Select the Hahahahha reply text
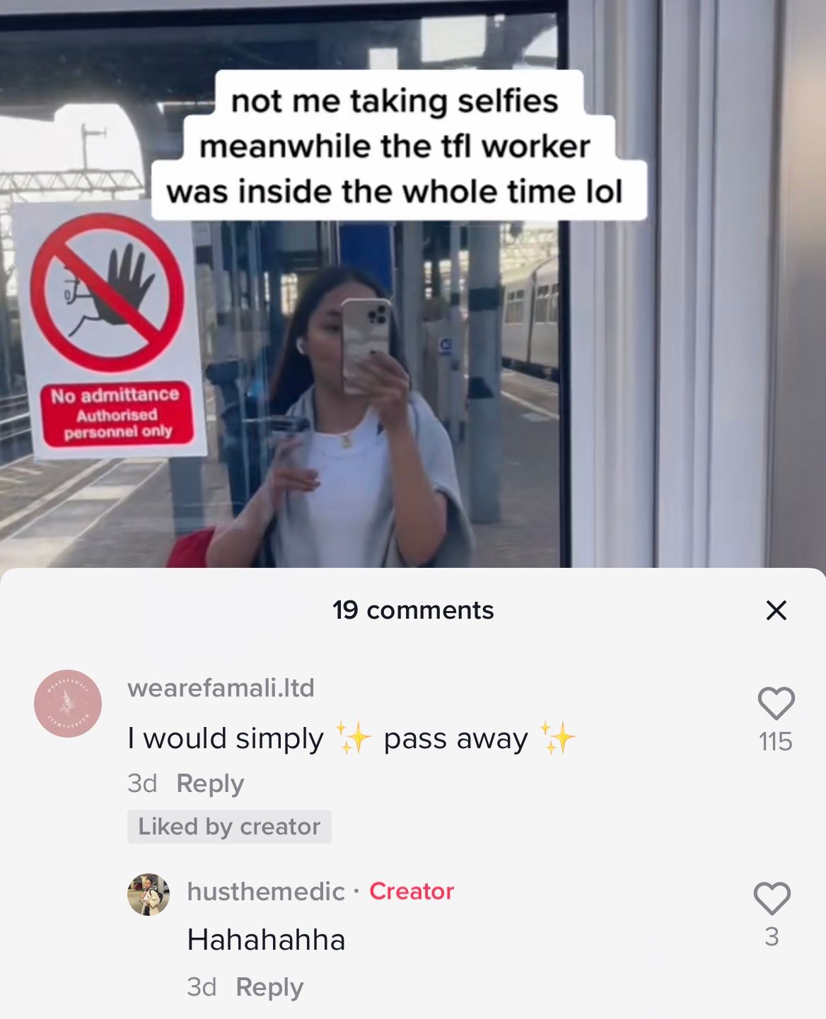 tap(266, 940)
